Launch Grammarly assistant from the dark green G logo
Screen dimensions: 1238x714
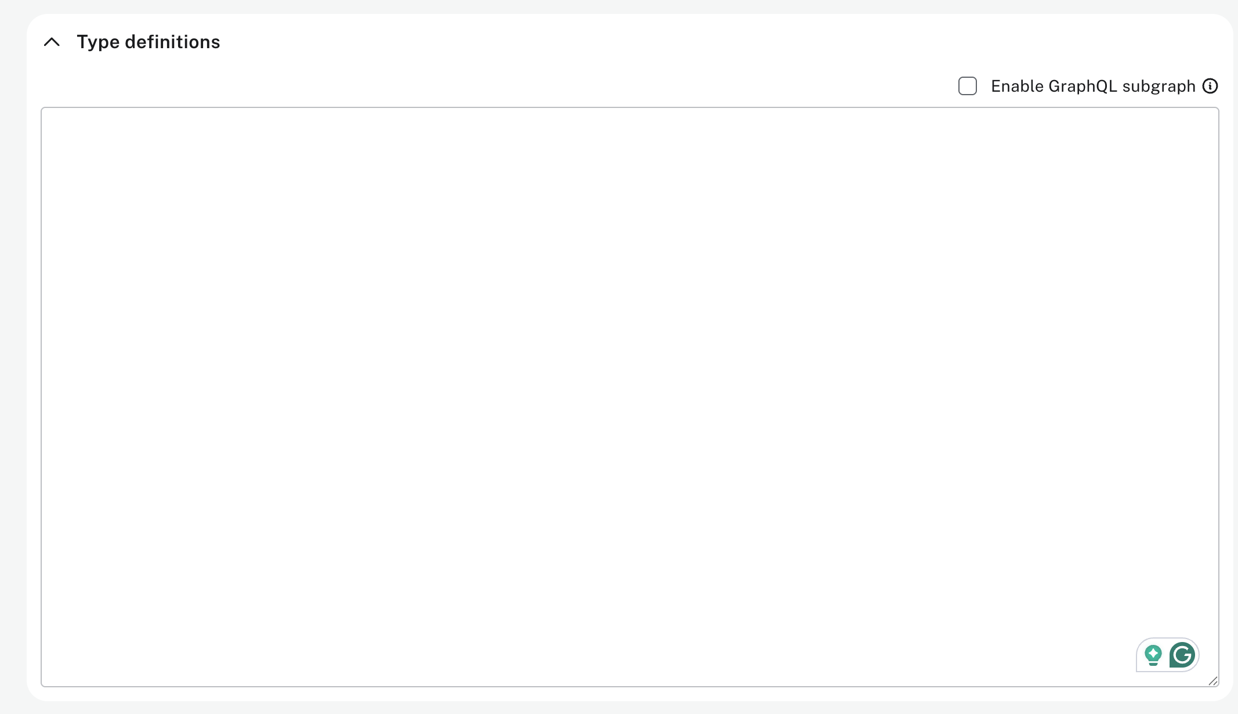tap(1182, 655)
